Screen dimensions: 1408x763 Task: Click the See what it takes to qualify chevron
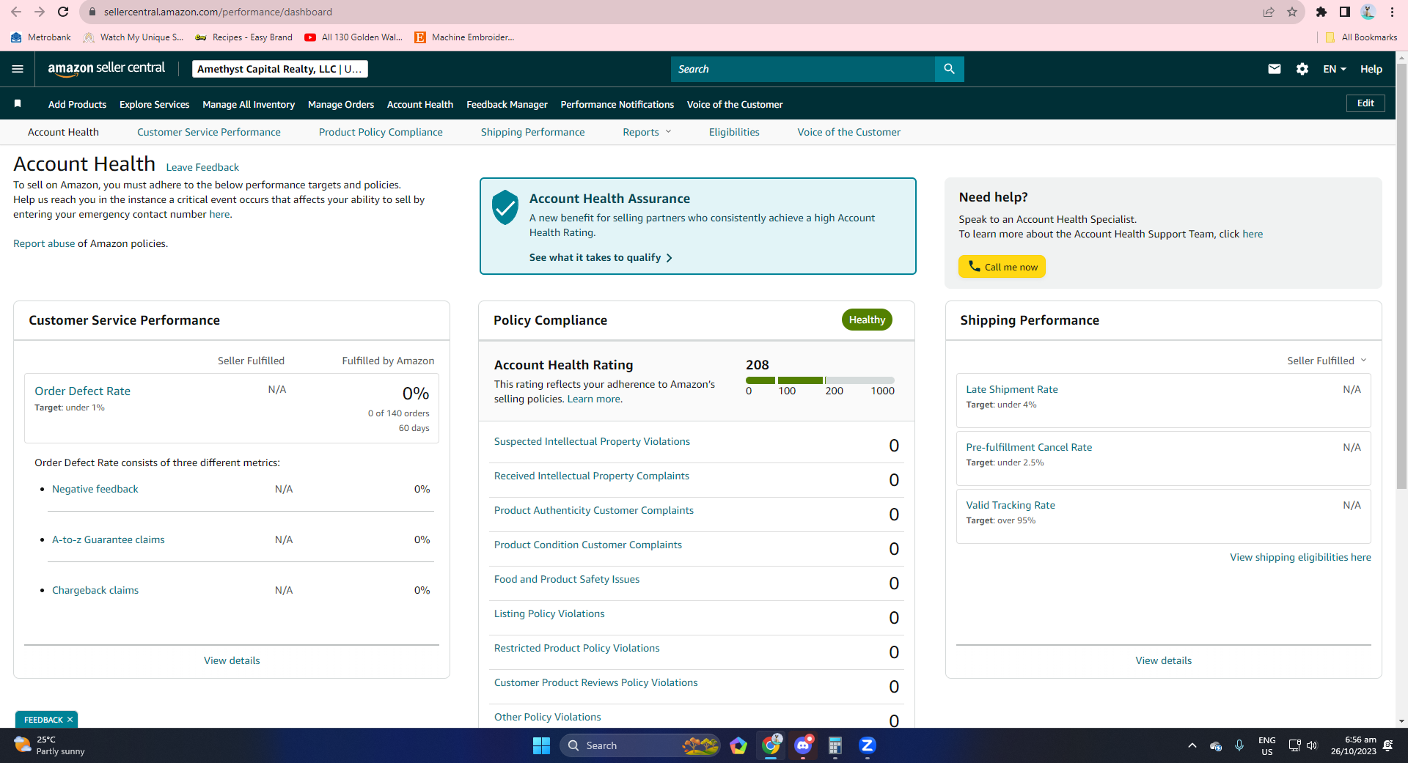669,258
